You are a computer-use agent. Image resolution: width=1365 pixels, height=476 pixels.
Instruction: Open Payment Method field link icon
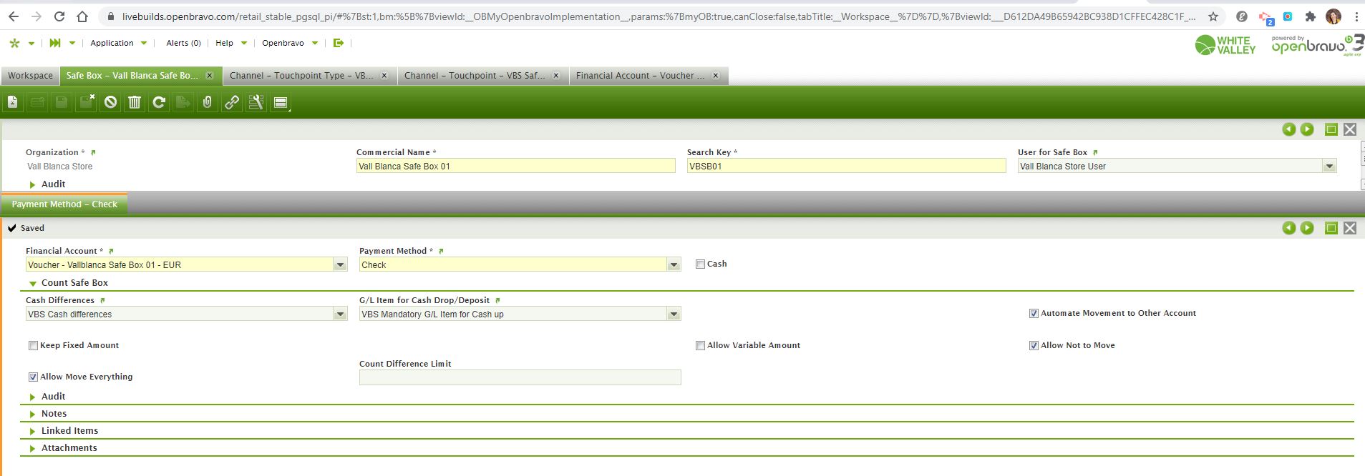(x=441, y=251)
